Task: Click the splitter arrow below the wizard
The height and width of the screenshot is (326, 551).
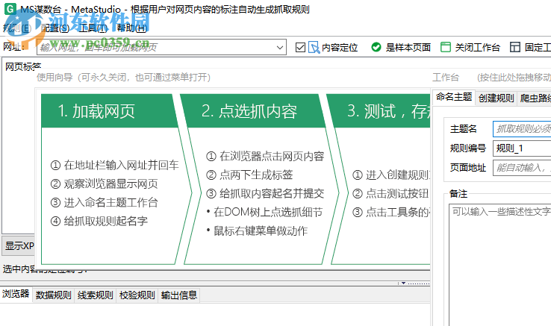Action: coord(403,283)
